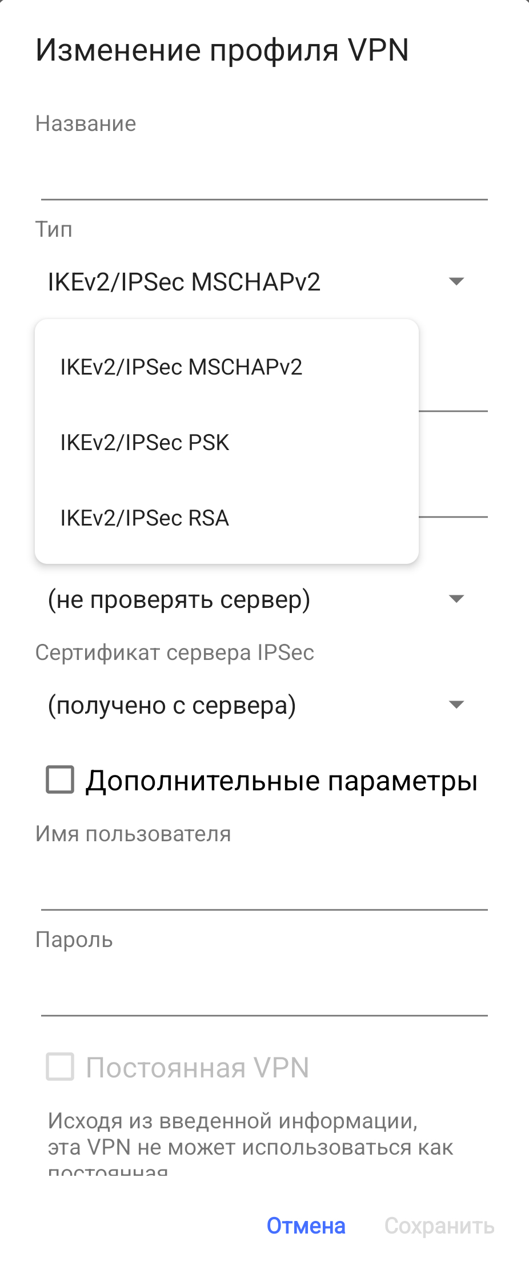Screen dimensions: 529x1265
Task: Click the Тип dropdown arrow icon
Action: [456, 281]
